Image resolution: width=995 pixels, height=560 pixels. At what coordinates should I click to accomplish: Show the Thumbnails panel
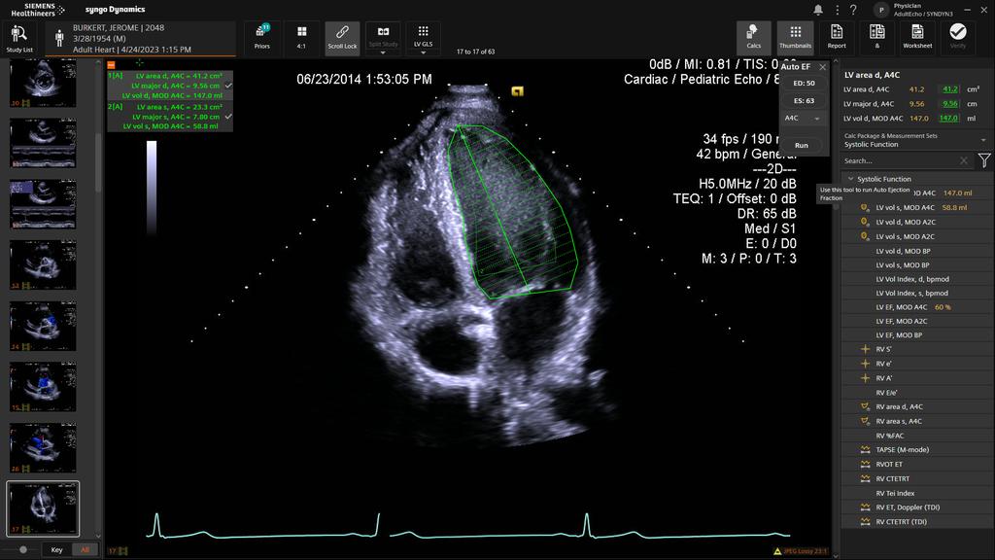click(796, 35)
